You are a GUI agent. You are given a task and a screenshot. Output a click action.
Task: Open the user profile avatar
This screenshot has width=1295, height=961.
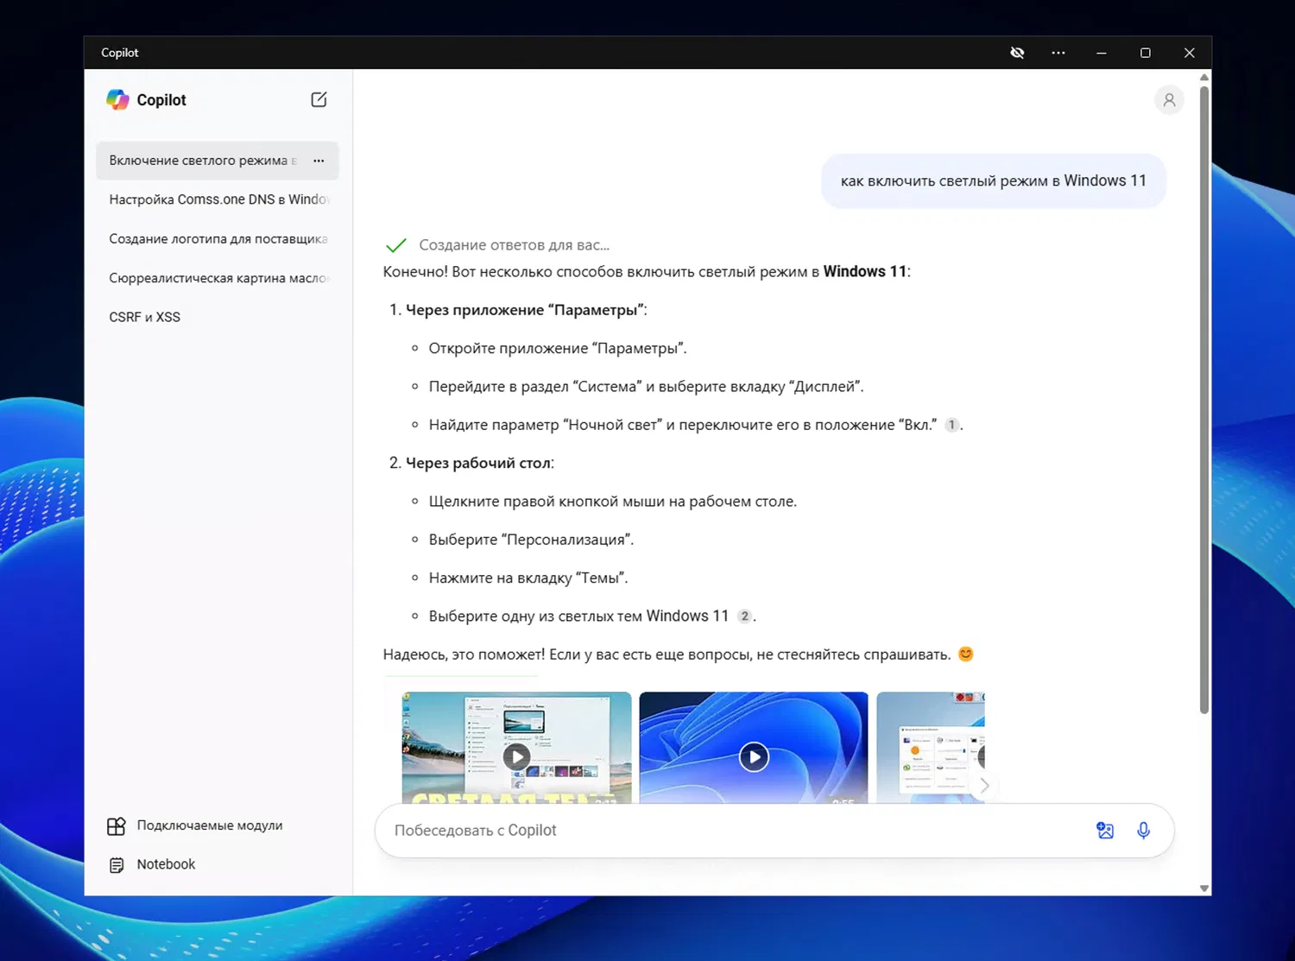coord(1169,100)
